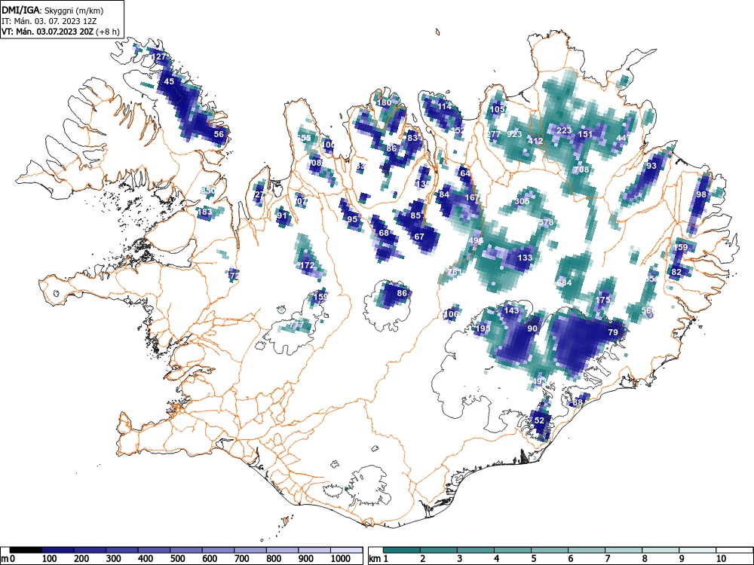Click the black swatch between 0 and 100

point(26,550)
